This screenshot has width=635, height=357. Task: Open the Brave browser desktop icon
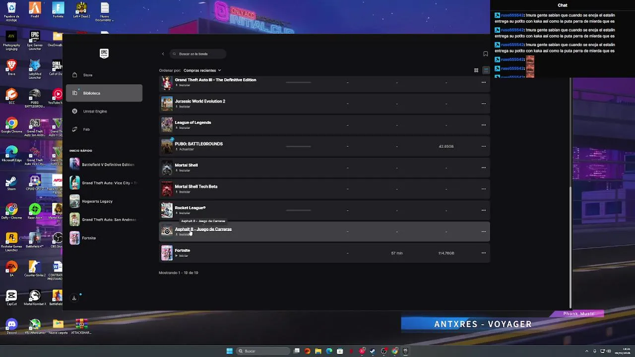11,68
